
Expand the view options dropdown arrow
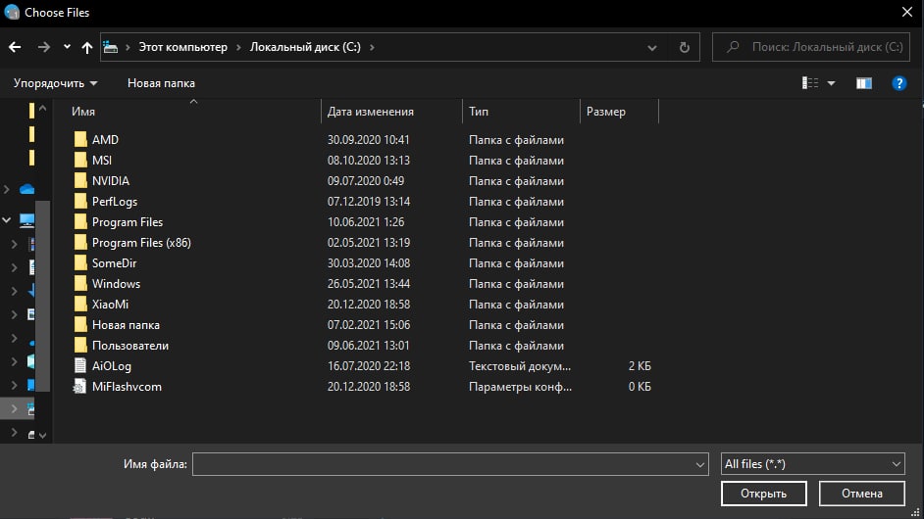coord(832,83)
